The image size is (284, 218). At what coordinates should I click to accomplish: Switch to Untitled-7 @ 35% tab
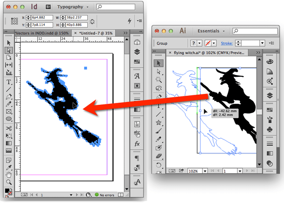click(96, 33)
